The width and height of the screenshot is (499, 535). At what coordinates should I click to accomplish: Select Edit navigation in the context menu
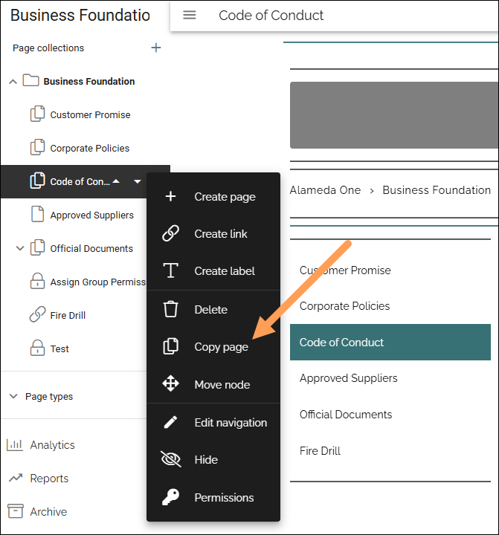pos(213,422)
